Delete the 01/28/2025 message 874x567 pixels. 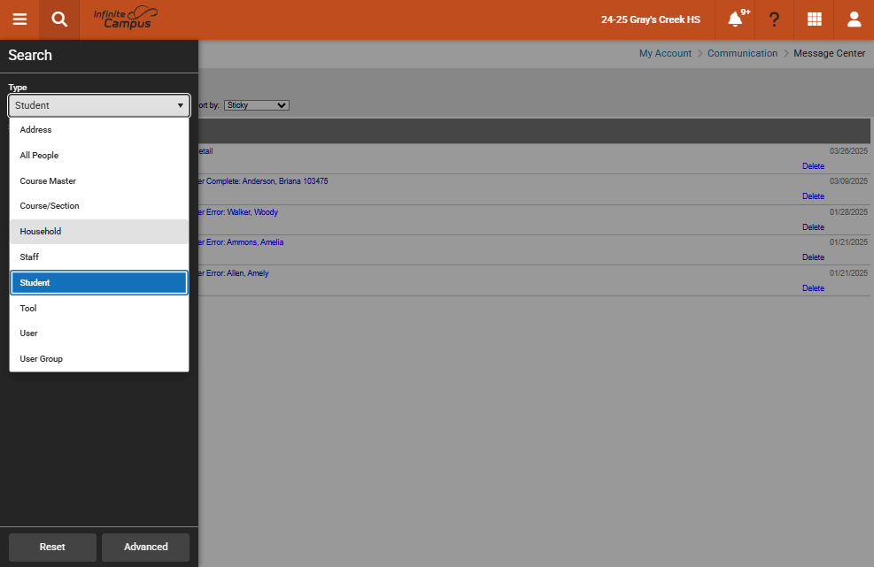point(813,227)
